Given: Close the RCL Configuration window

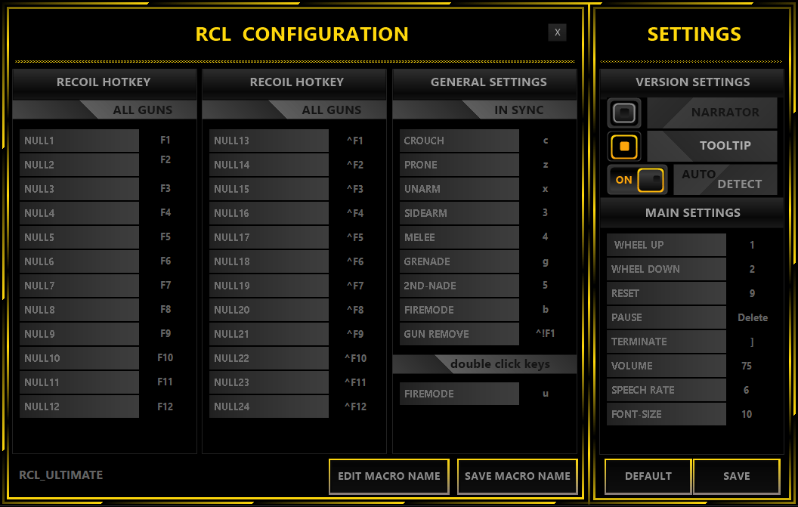Looking at the screenshot, I should (x=557, y=32).
